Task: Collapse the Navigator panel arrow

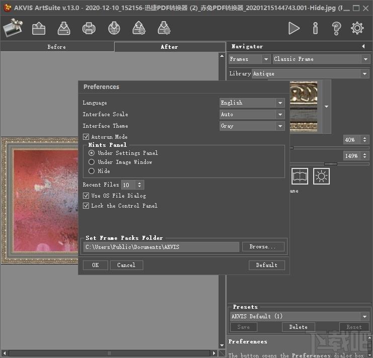Action: (363, 46)
